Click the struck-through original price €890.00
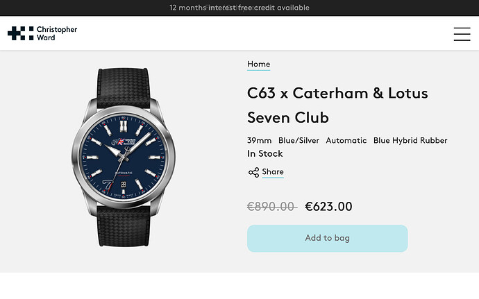 coord(272,207)
